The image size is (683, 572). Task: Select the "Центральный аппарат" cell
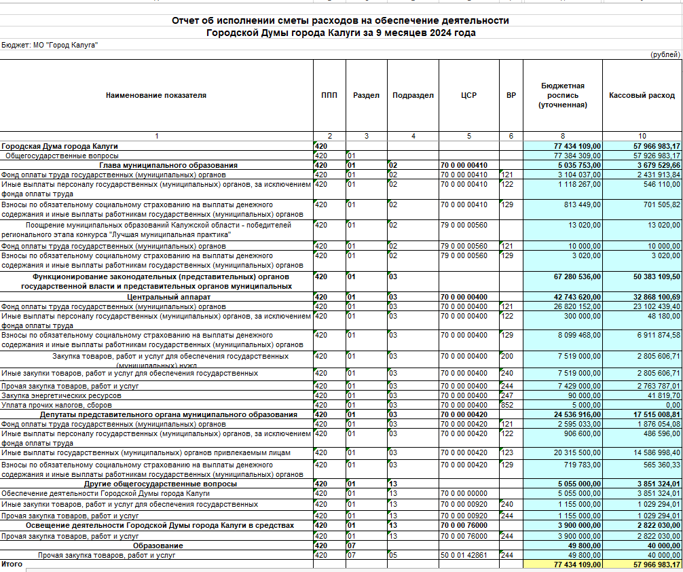(x=168, y=298)
